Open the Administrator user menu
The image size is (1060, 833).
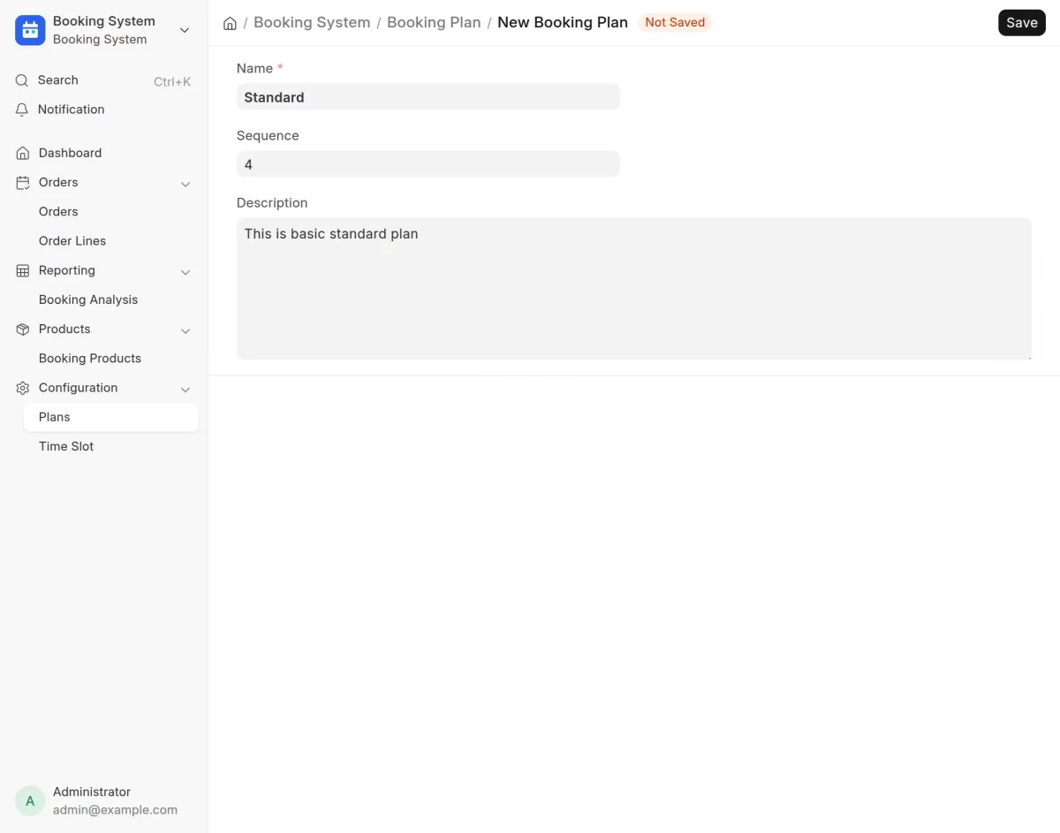[x=103, y=801]
